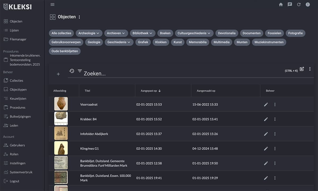Filter by Oude bankbiljetten chip
This screenshot has width=318, height=191.
click(65, 51)
